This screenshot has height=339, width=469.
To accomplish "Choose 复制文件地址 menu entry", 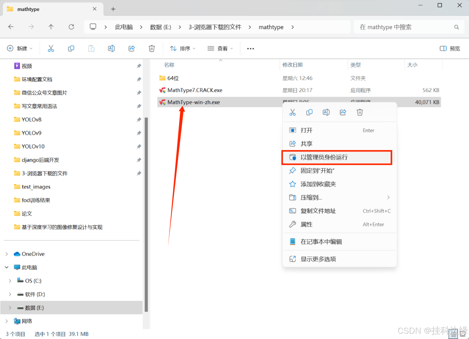I will 340,211.
